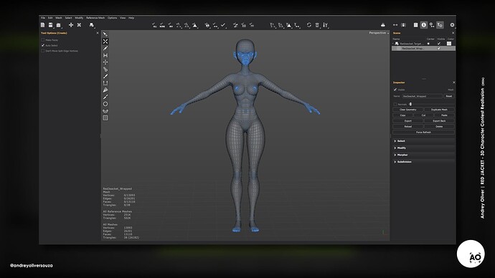
Task: Click the circular Refresh arrow icon in toolbar
Action: click(x=309, y=25)
